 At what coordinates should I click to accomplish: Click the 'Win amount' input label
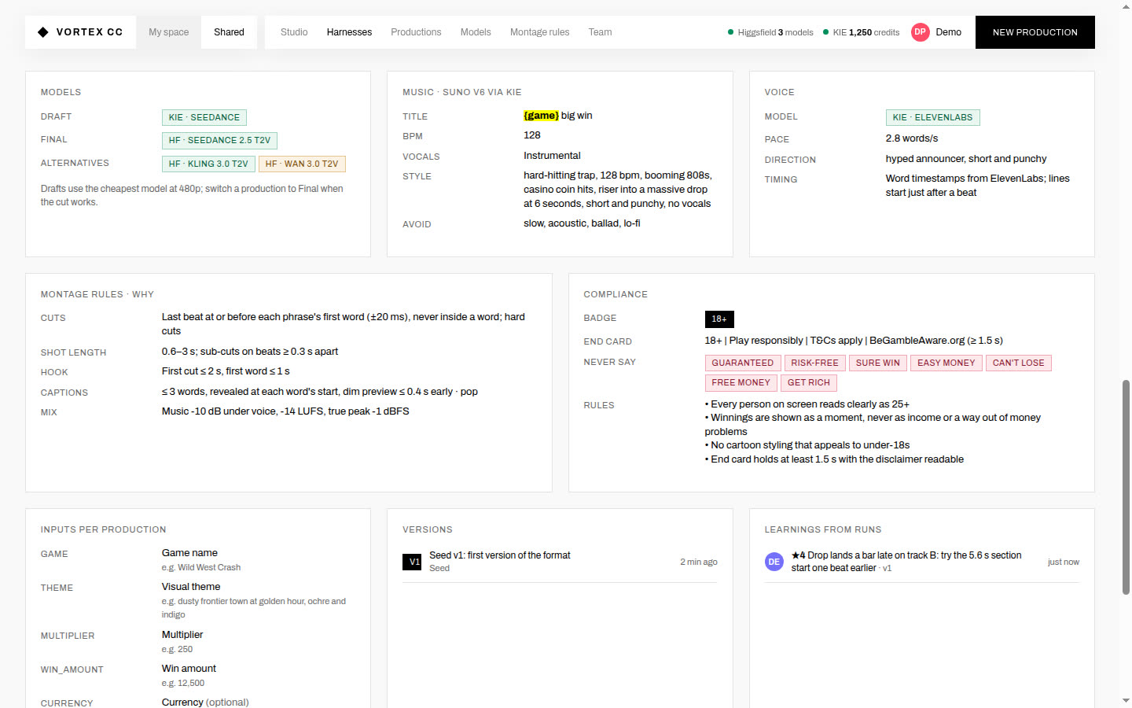pyautogui.click(x=189, y=669)
